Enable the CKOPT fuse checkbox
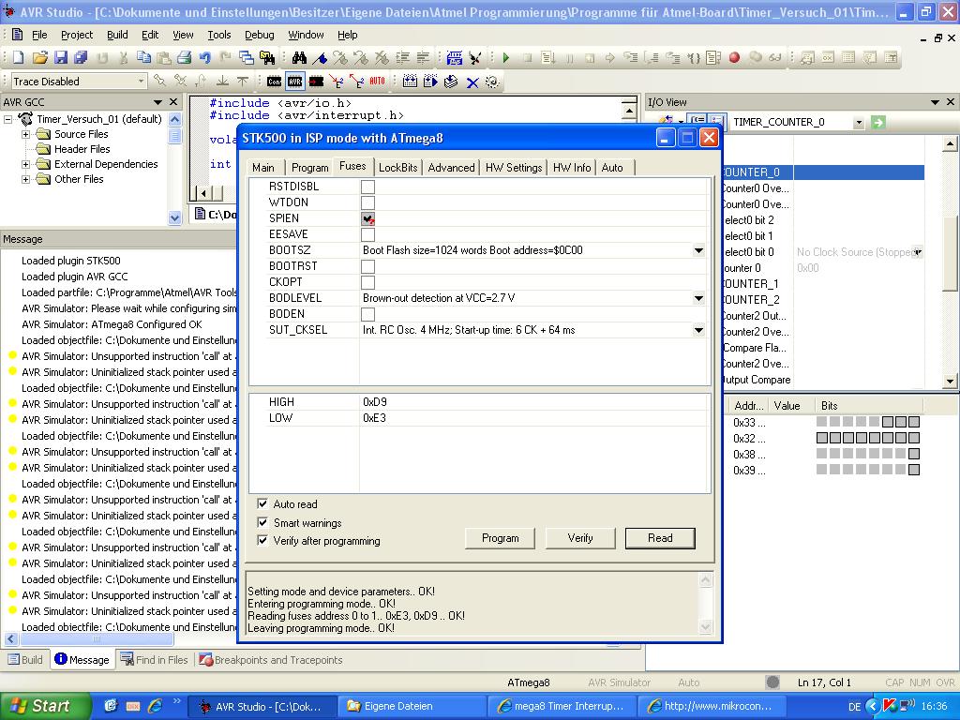Viewport: 960px width, 720px height. (367, 282)
